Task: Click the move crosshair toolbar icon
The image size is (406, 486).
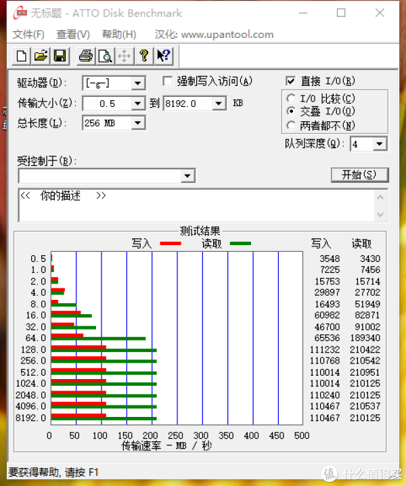Action: (125, 56)
